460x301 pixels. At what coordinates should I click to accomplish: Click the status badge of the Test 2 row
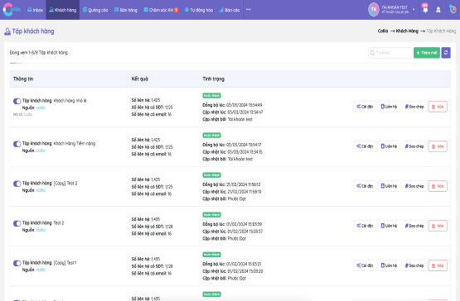pyautogui.click(x=211, y=215)
